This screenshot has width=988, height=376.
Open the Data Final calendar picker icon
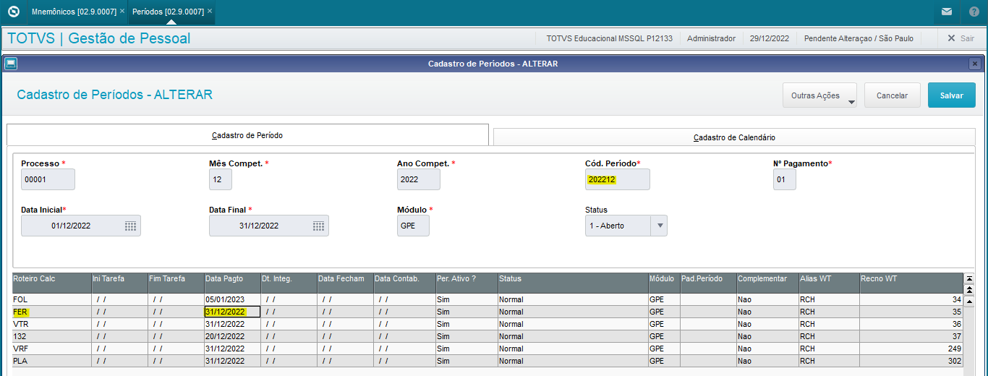coord(318,226)
